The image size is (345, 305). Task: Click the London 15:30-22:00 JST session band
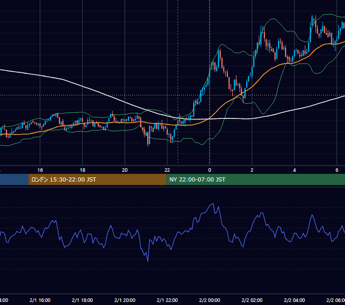click(x=97, y=179)
